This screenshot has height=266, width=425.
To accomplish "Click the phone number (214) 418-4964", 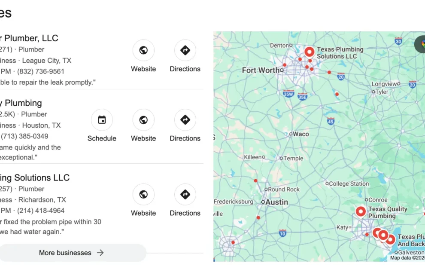I will (x=41, y=211).
